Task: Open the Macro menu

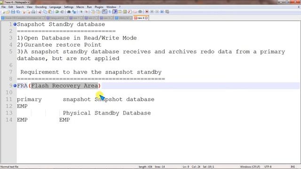Action: coord(80,7)
